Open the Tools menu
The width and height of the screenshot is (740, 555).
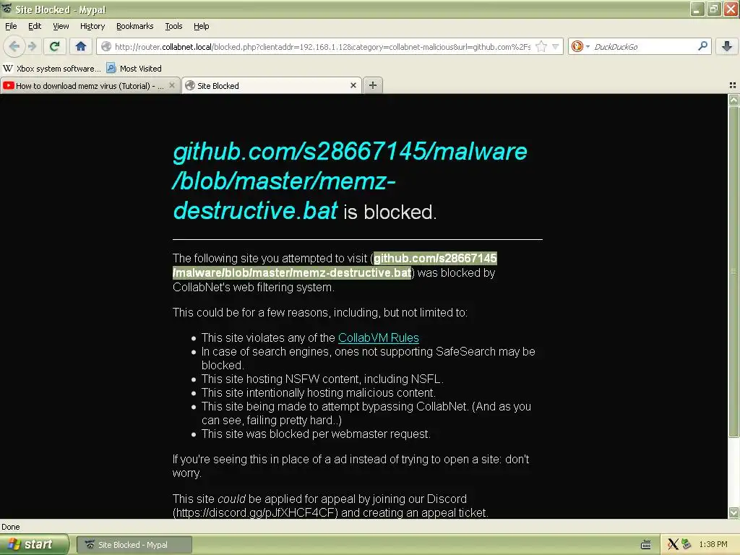(173, 26)
